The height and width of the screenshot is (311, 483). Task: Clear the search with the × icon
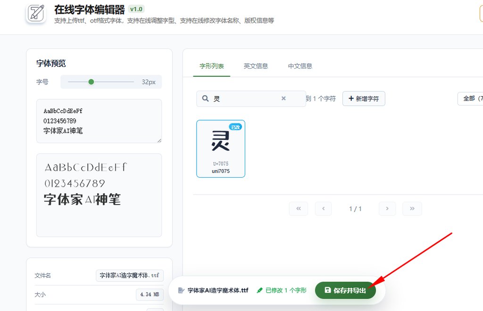(283, 98)
